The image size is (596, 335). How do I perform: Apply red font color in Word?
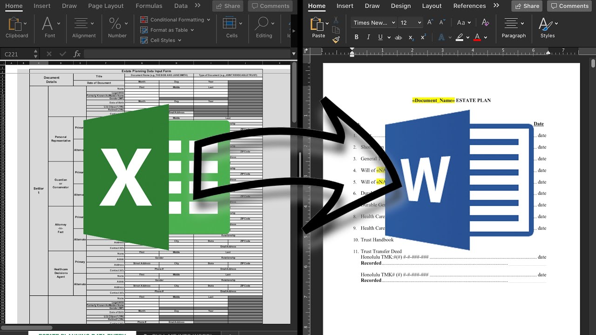tap(477, 37)
